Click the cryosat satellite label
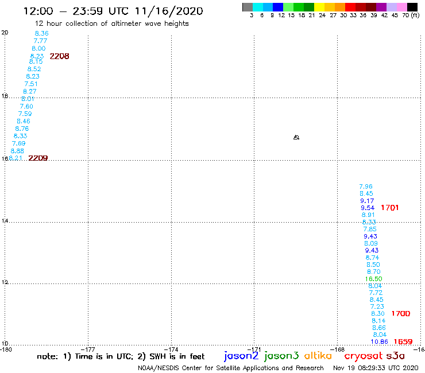 click(364, 356)
